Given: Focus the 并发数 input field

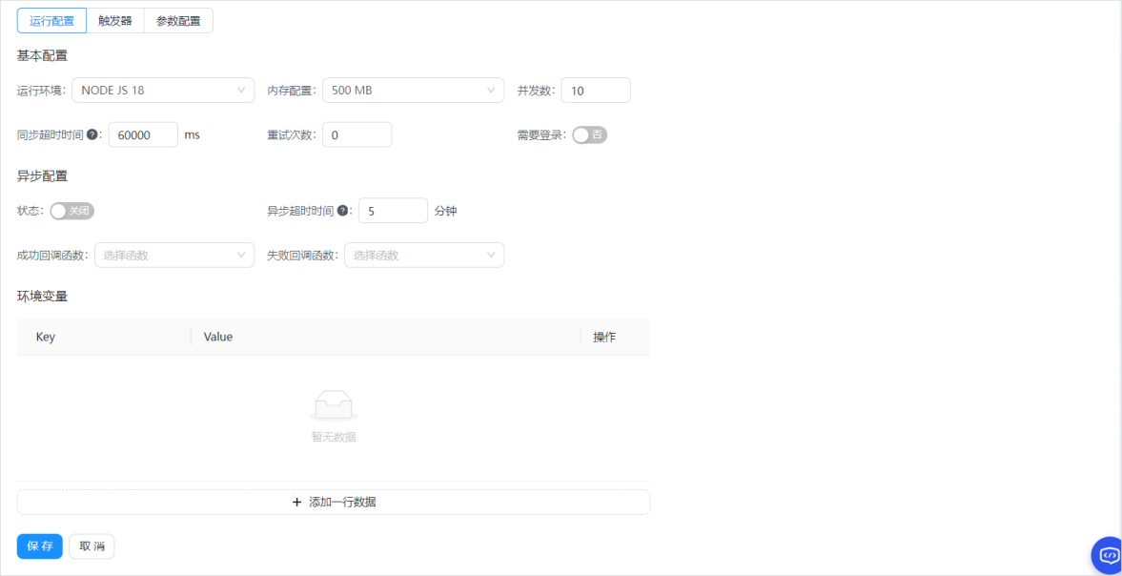Looking at the screenshot, I should point(596,91).
